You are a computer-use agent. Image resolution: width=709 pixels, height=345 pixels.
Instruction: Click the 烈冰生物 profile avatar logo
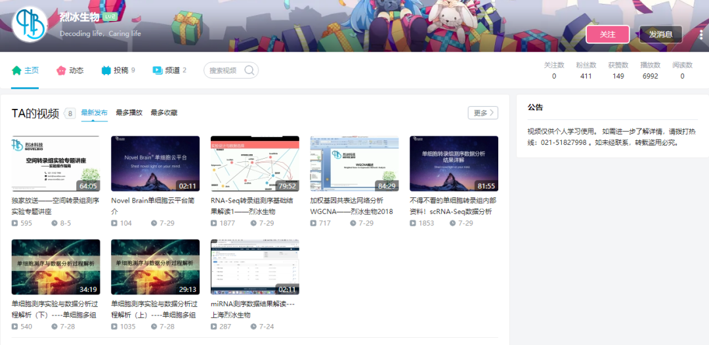click(30, 24)
